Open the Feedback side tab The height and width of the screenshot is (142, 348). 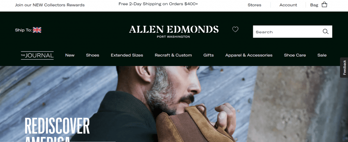pyautogui.click(x=344, y=67)
